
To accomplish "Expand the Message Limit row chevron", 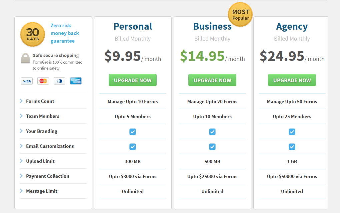I will point(21,191).
